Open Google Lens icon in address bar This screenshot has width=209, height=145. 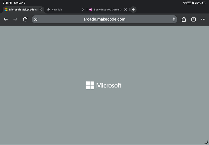pyautogui.click(x=35, y=19)
